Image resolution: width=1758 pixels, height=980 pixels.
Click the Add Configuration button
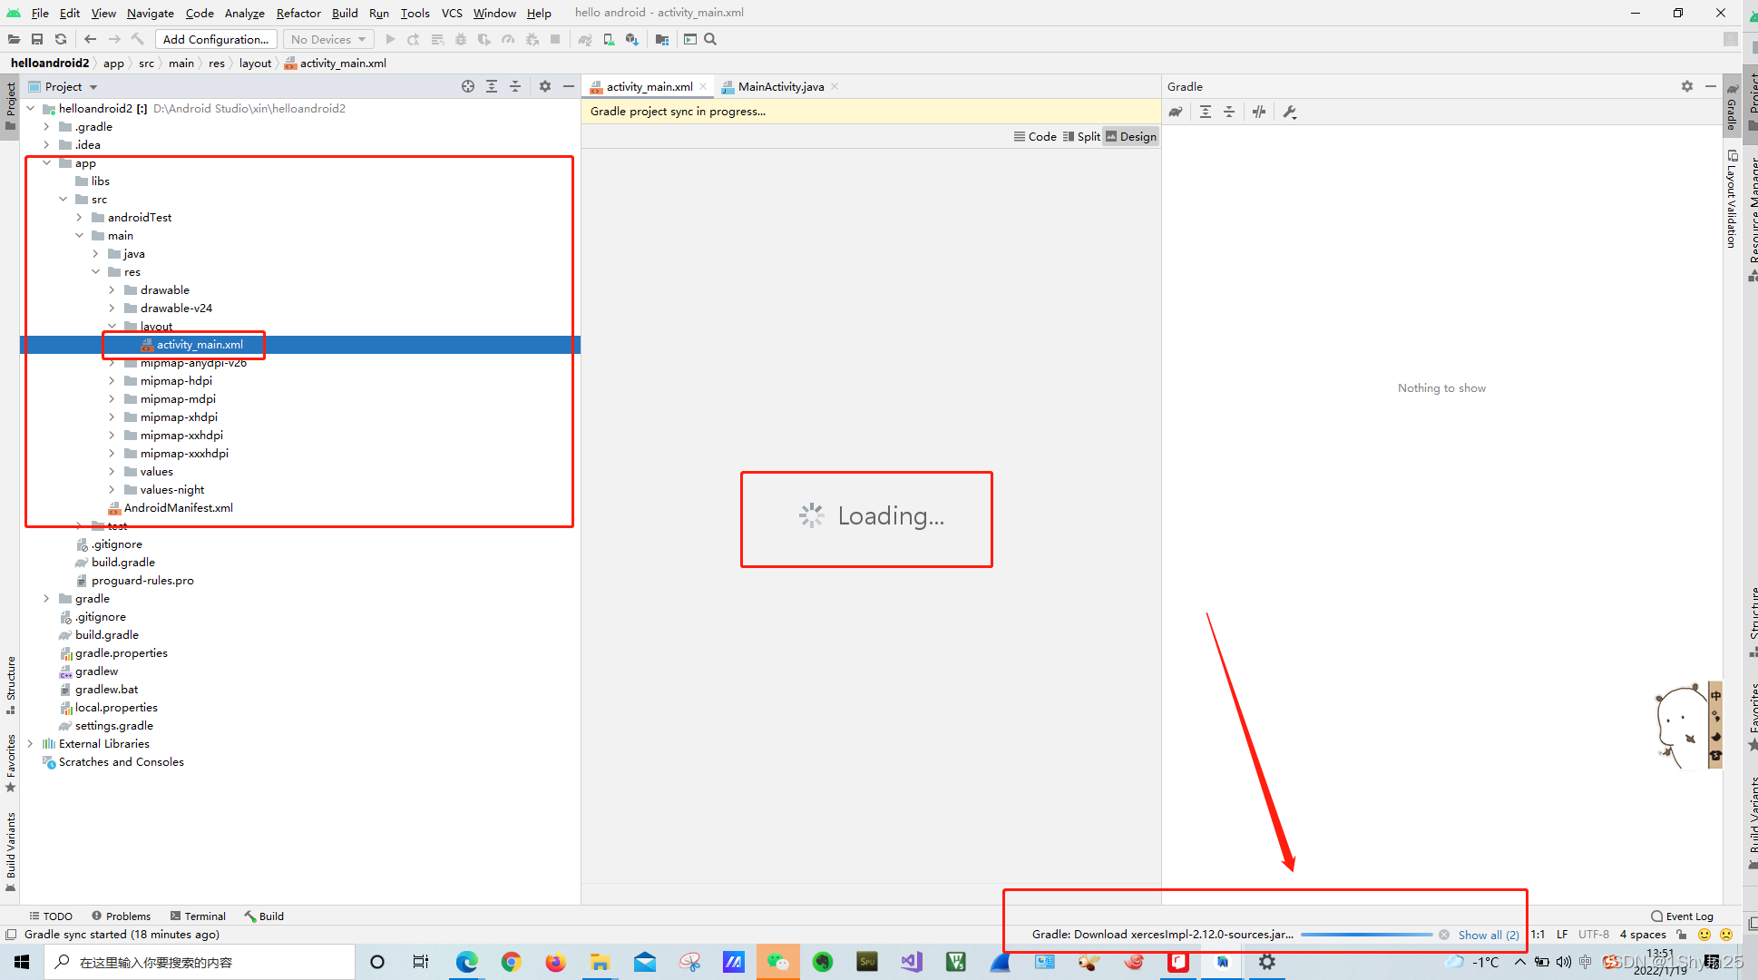pyautogui.click(x=216, y=39)
